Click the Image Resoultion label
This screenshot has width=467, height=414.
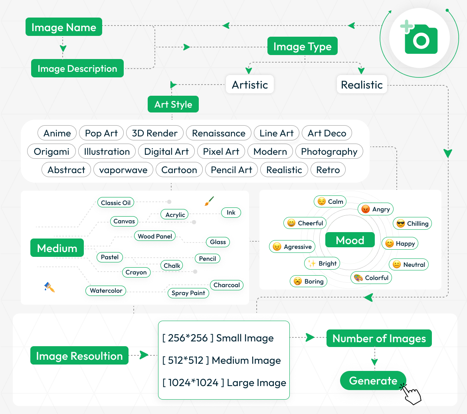point(79,356)
